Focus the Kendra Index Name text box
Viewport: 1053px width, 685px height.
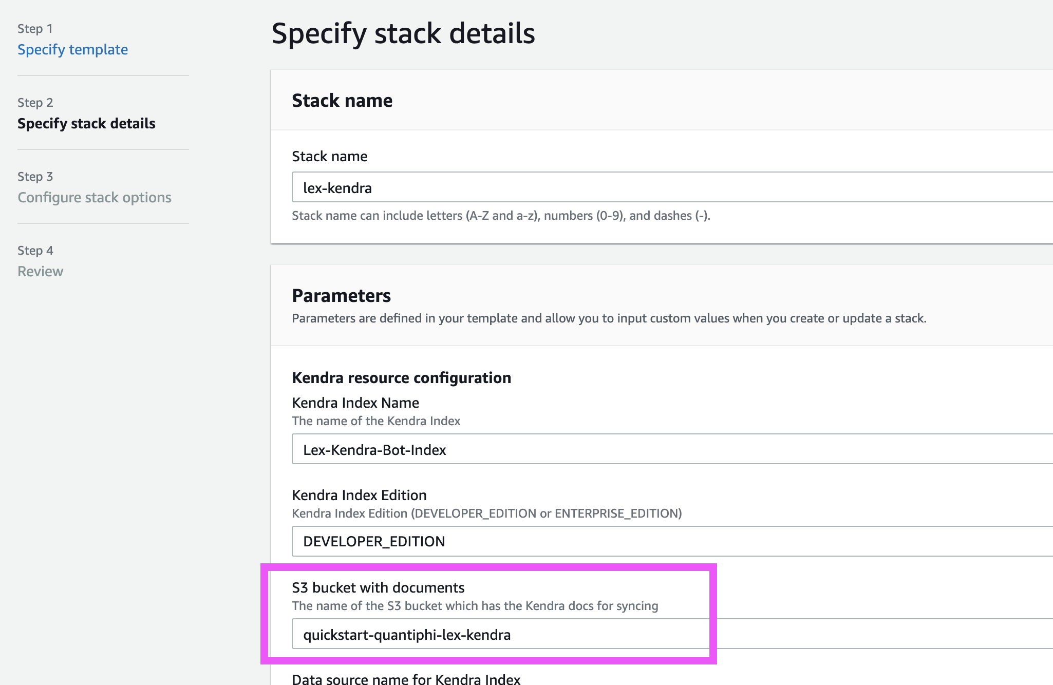tap(668, 449)
